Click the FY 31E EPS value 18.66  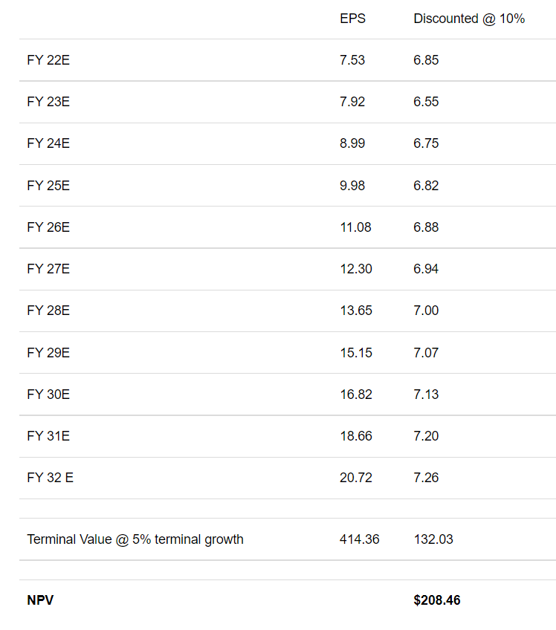(356, 436)
